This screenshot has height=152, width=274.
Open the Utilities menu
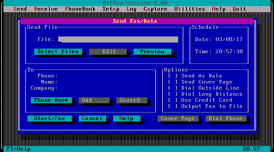(x=190, y=9)
